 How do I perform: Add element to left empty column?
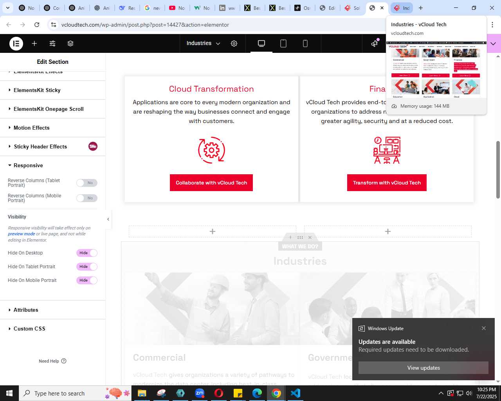[213, 231]
